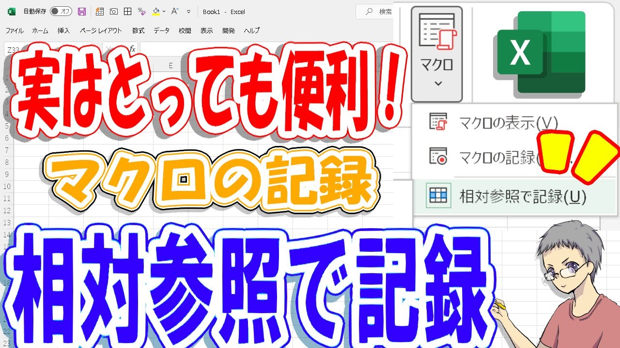Image resolution: width=620 pixels, height=348 pixels.
Task: Click the マクロの記録 record icon
Action: pos(438,156)
